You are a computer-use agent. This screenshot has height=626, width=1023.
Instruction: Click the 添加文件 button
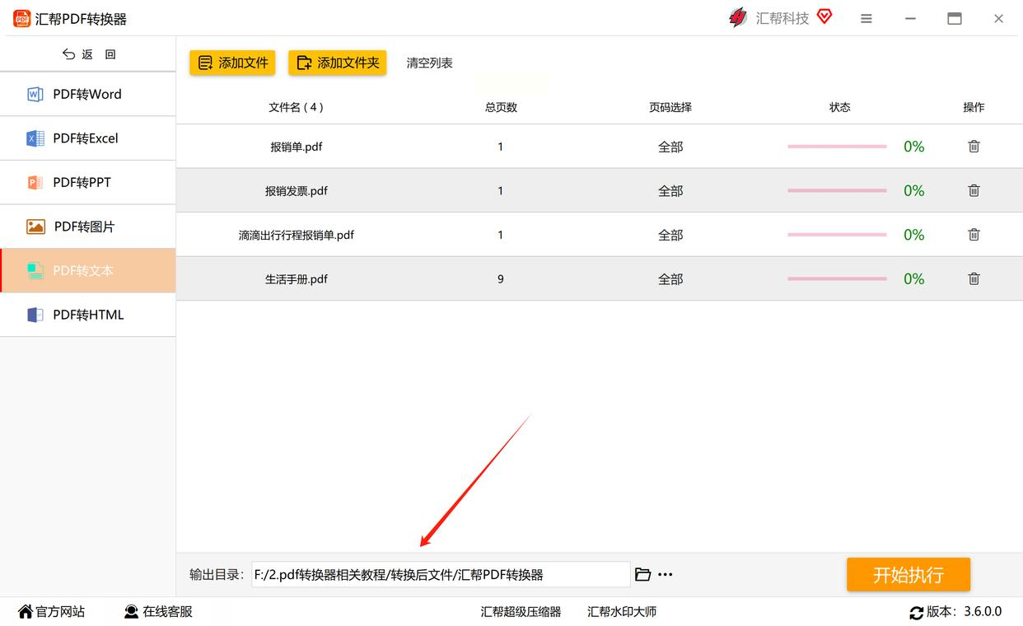[232, 63]
